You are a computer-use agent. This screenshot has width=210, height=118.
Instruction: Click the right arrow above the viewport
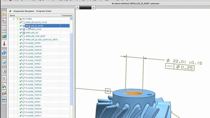pos(93,8)
